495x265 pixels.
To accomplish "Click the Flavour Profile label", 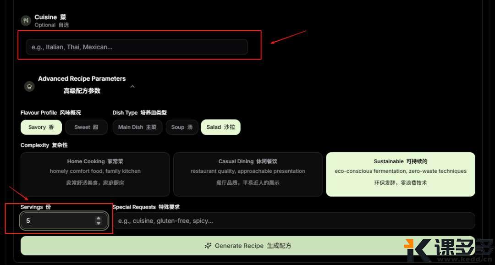I will [50, 113].
